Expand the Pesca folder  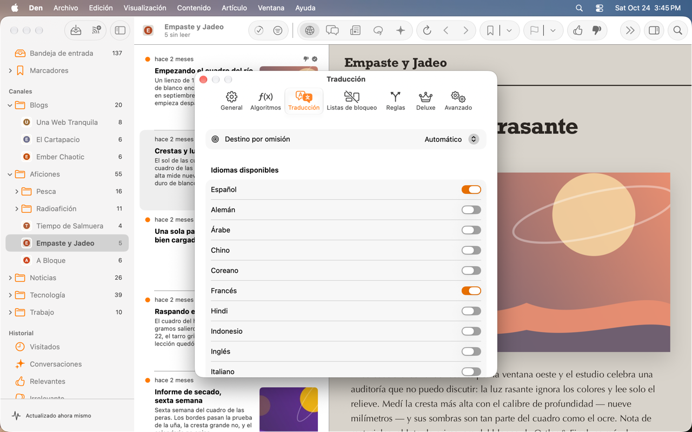(17, 192)
